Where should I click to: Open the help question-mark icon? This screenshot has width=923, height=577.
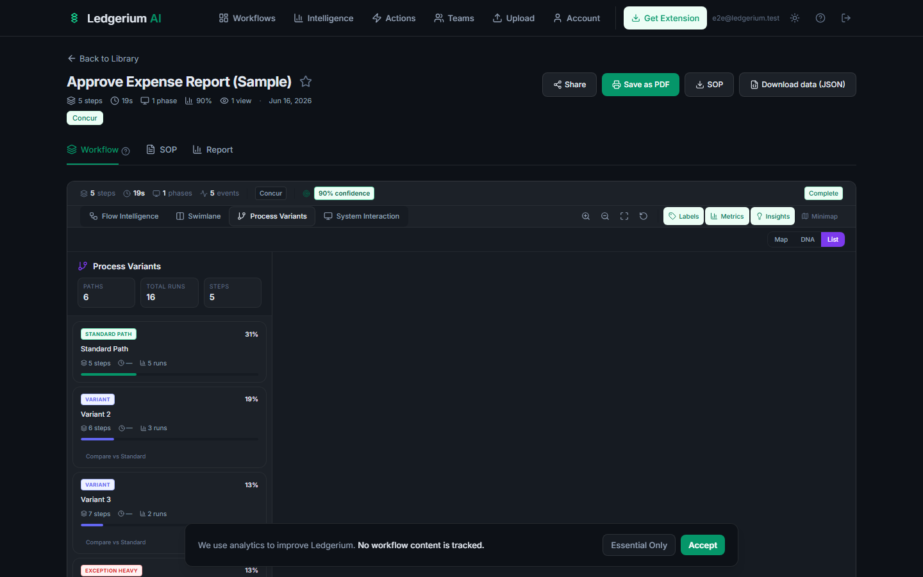tap(820, 18)
